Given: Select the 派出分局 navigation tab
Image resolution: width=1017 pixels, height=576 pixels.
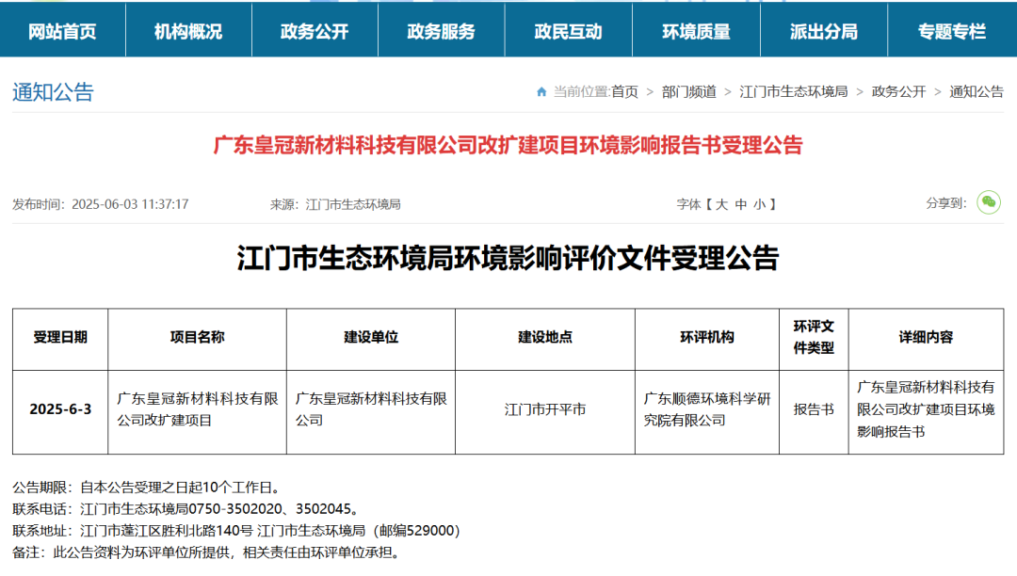Looking at the screenshot, I should click(x=824, y=29).
